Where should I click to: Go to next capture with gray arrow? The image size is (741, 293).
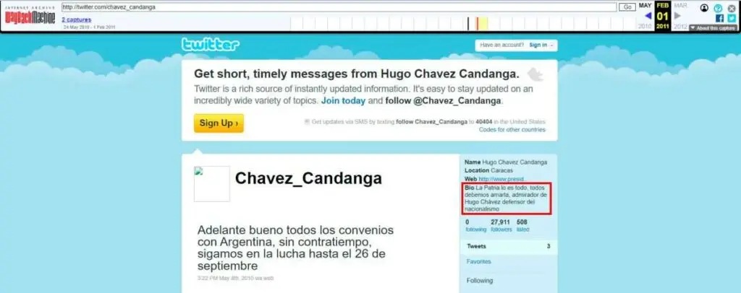tap(678, 16)
